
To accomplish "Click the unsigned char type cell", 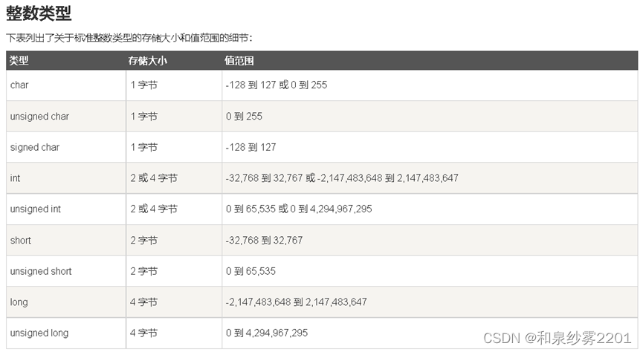I will (39, 117).
